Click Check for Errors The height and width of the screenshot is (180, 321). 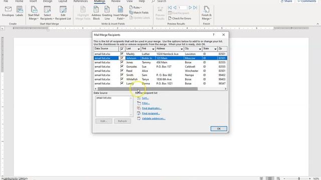[180, 18]
